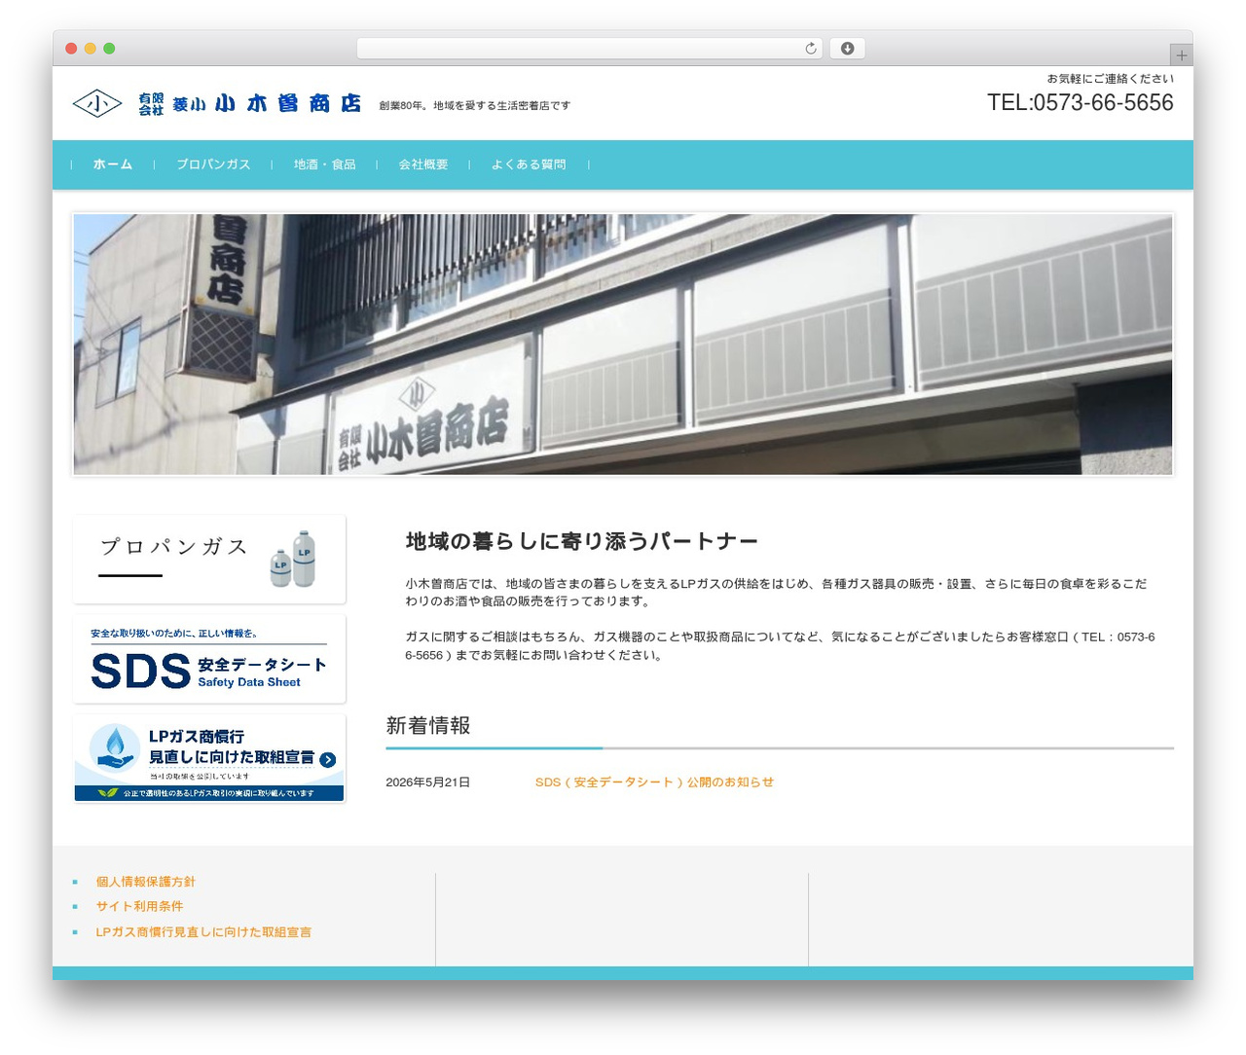Click the 創業80年 tagline text
Viewport: 1246px width, 1055px height.
tap(475, 105)
